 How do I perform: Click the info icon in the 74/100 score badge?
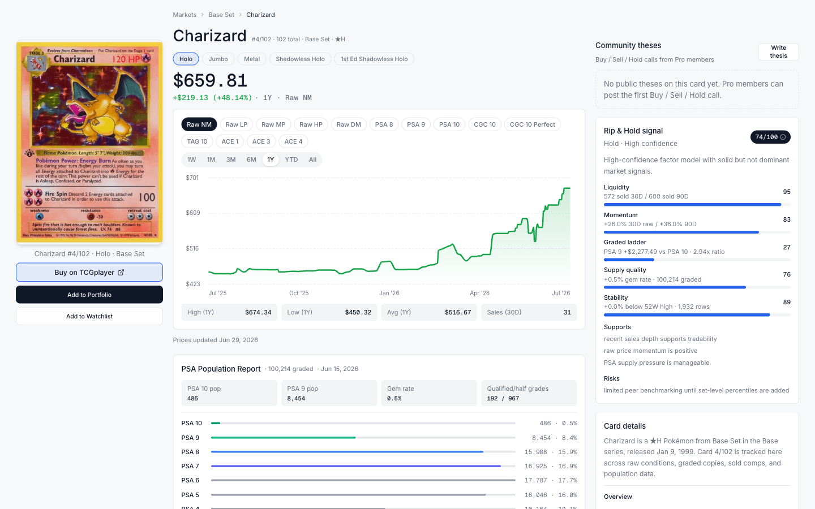pyautogui.click(x=783, y=137)
